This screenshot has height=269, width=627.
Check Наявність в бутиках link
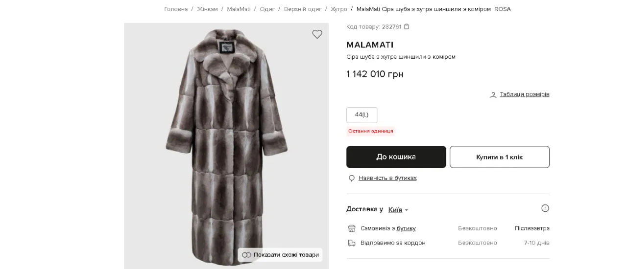387,178
